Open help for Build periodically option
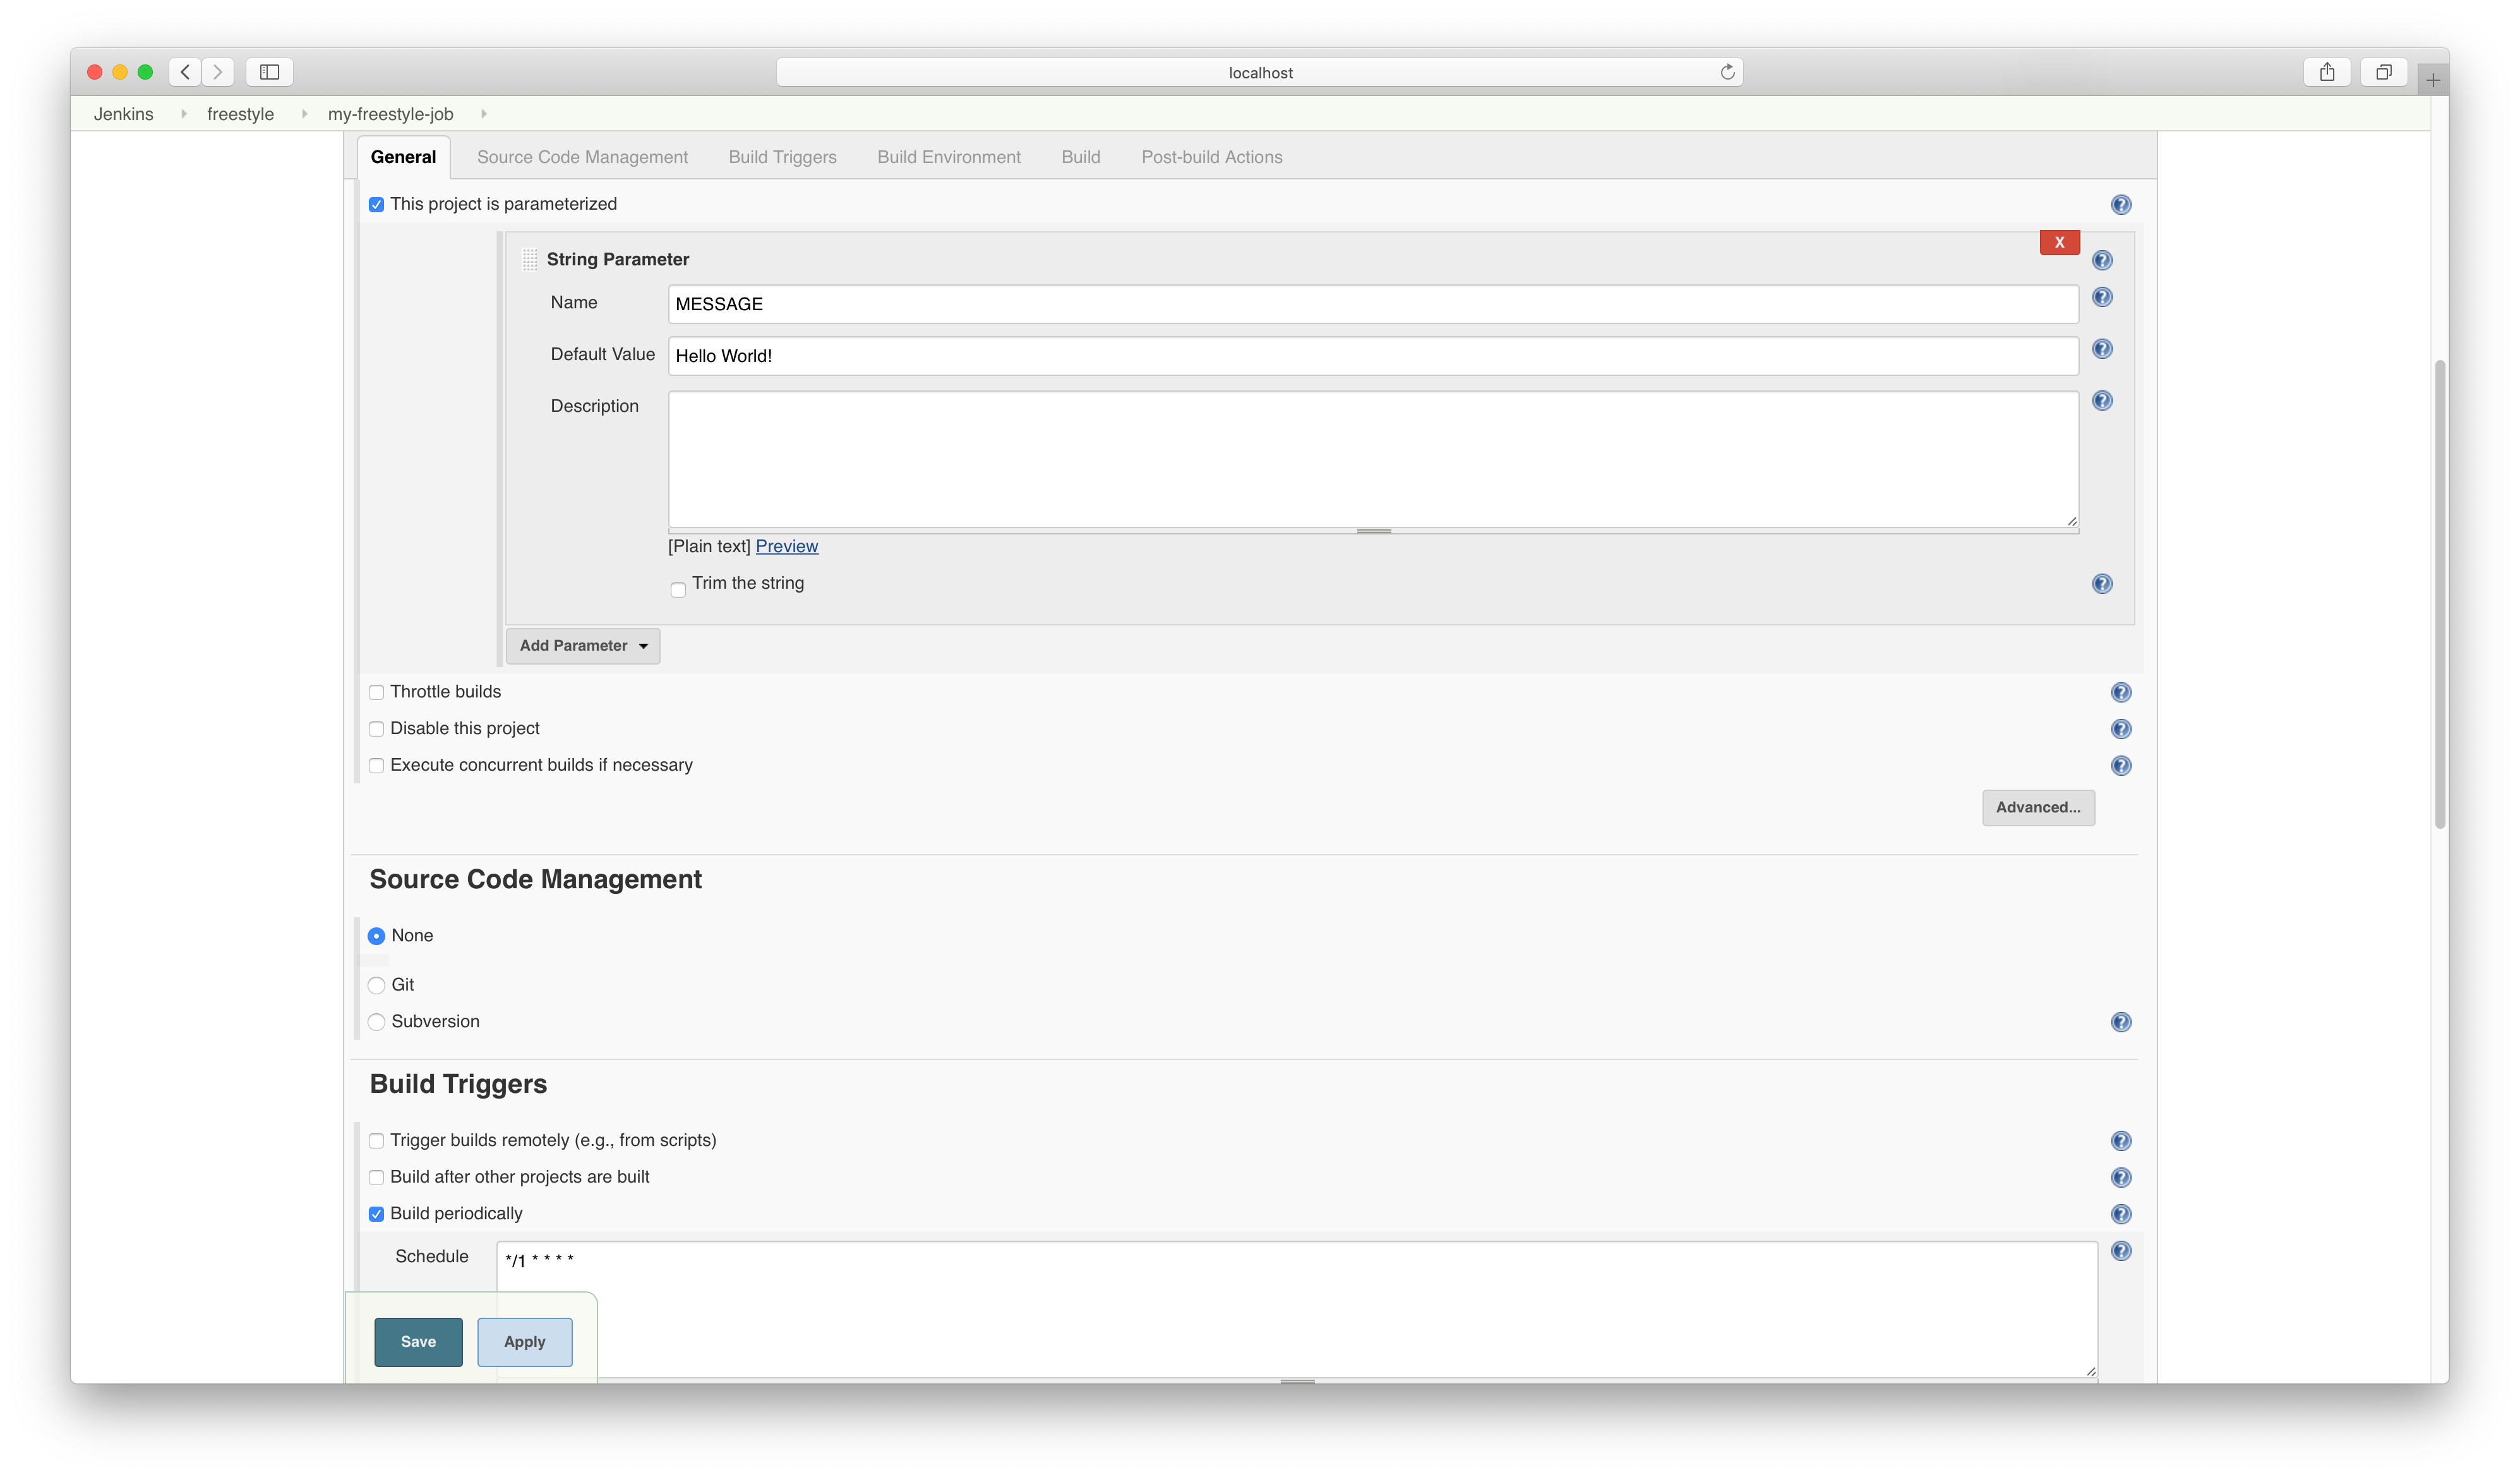The width and height of the screenshot is (2520, 1477). 2120,1214
